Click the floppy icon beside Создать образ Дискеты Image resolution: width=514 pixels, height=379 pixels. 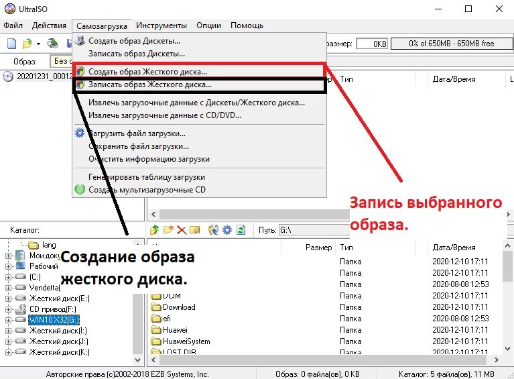click(80, 41)
